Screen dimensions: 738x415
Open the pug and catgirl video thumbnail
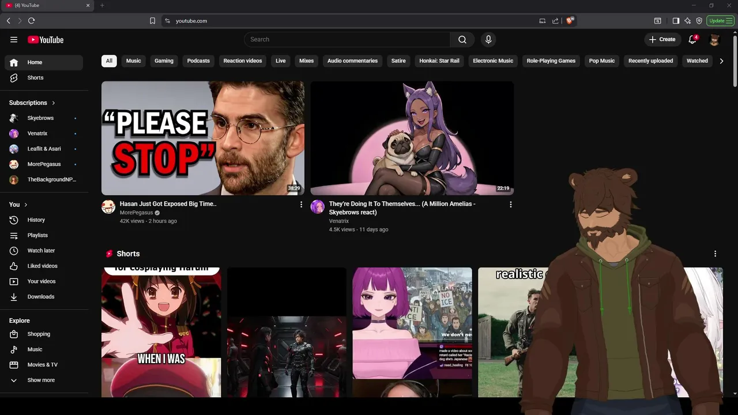click(x=412, y=138)
